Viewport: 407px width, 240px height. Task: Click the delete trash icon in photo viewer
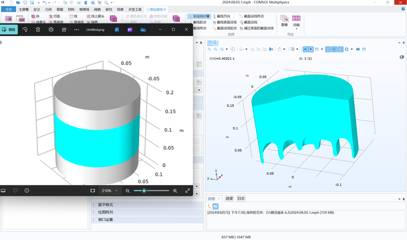(x=38, y=29)
